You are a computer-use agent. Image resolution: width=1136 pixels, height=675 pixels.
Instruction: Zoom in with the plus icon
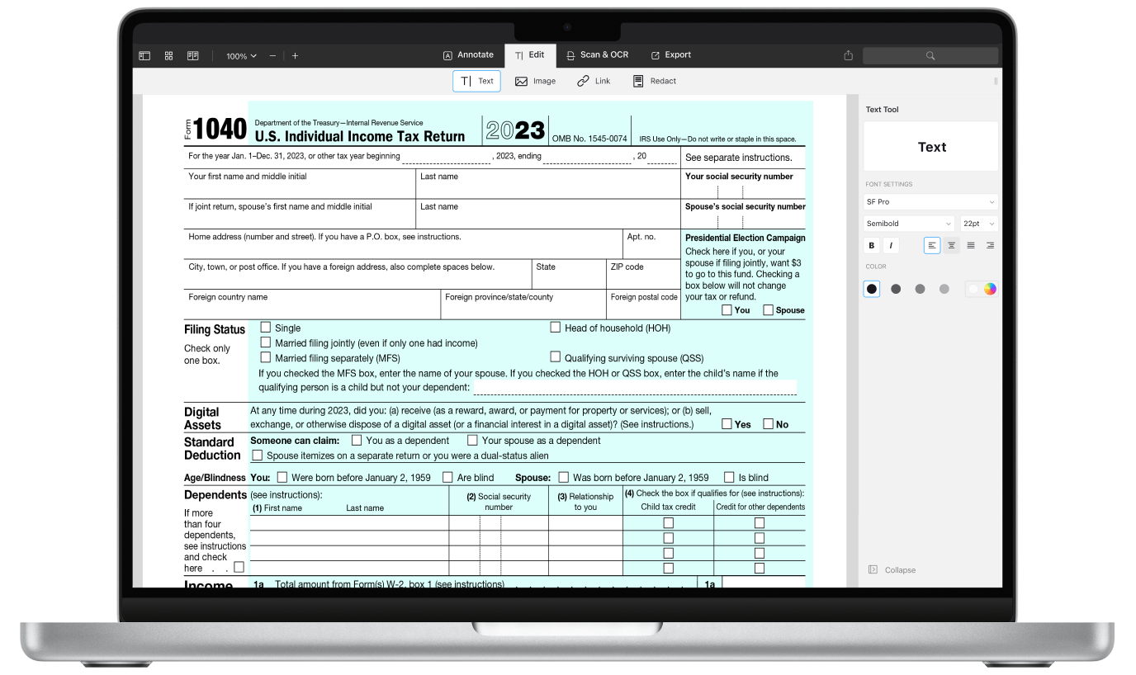tap(295, 55)
